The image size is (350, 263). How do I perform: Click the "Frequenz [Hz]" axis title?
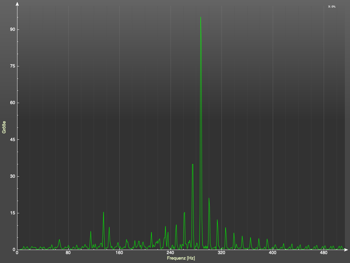pos(181,258)
